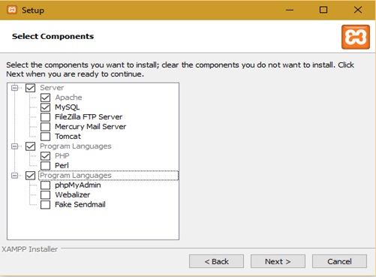Maximize the Setup window

[323, 10]
